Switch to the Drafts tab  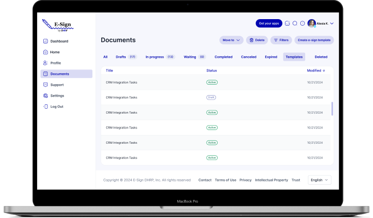(126, 57)
